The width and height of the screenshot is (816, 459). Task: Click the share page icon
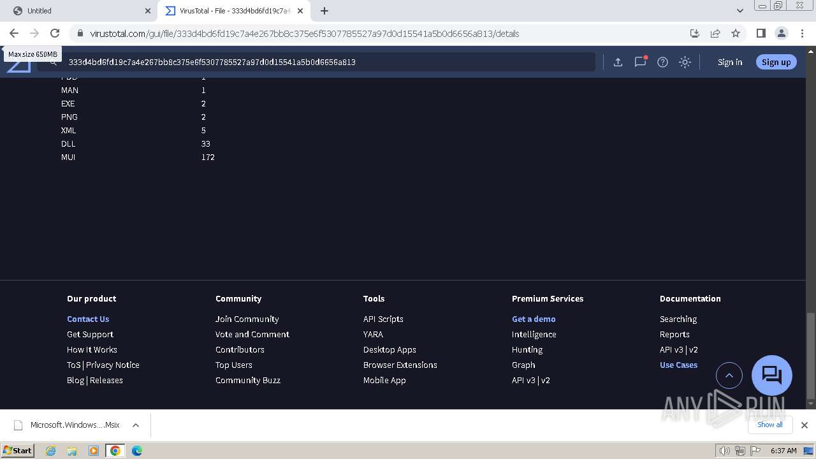coord(715,33)
